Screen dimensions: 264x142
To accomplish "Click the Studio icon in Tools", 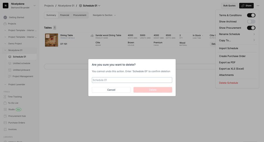I will coord(5,109).
